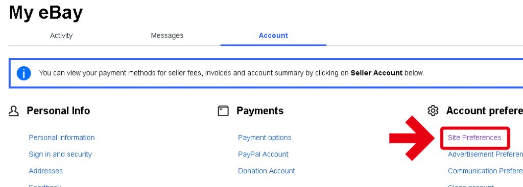
Task: Open the Messages tab
Action: click(167, 36)
